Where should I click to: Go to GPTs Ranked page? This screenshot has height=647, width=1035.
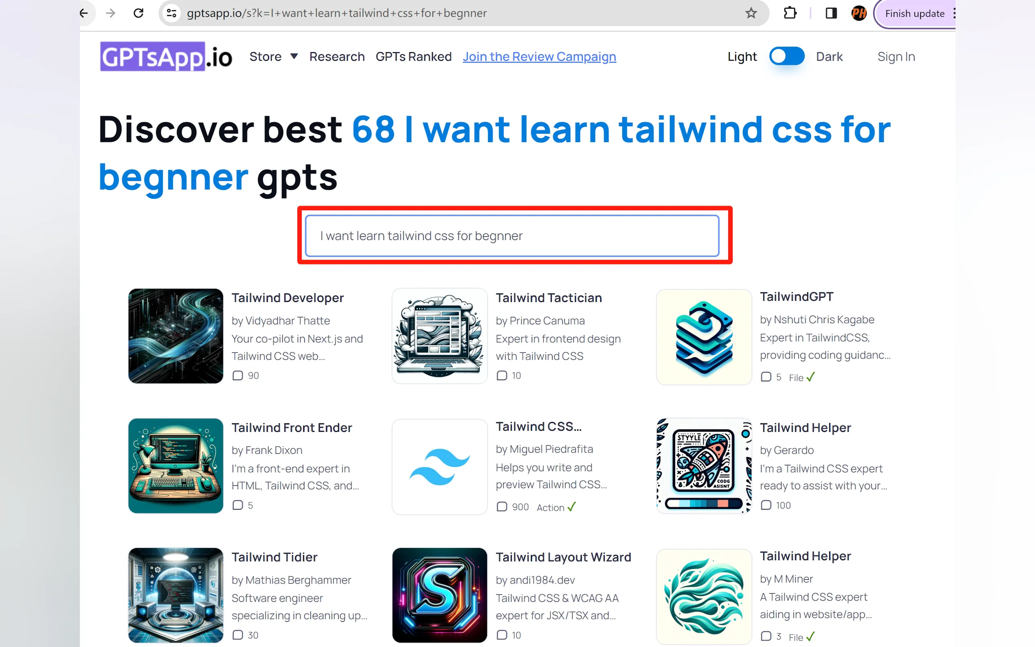(x=413, y=57)
